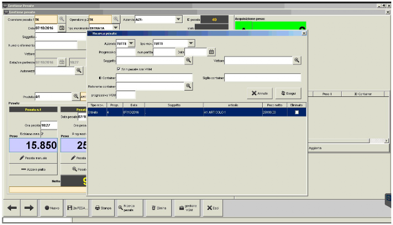Open Referente container lookup magnifier
Image resolution: width=393 pixels, height=225 pixels.
[x=188, y=86]
